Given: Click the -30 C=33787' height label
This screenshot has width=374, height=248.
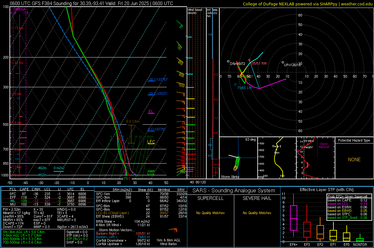Looking at the screenshot, I should 158,79.
